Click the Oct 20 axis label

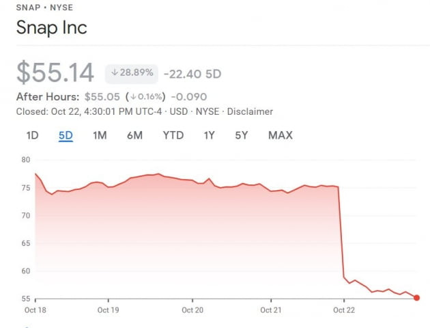pos(192,310)
